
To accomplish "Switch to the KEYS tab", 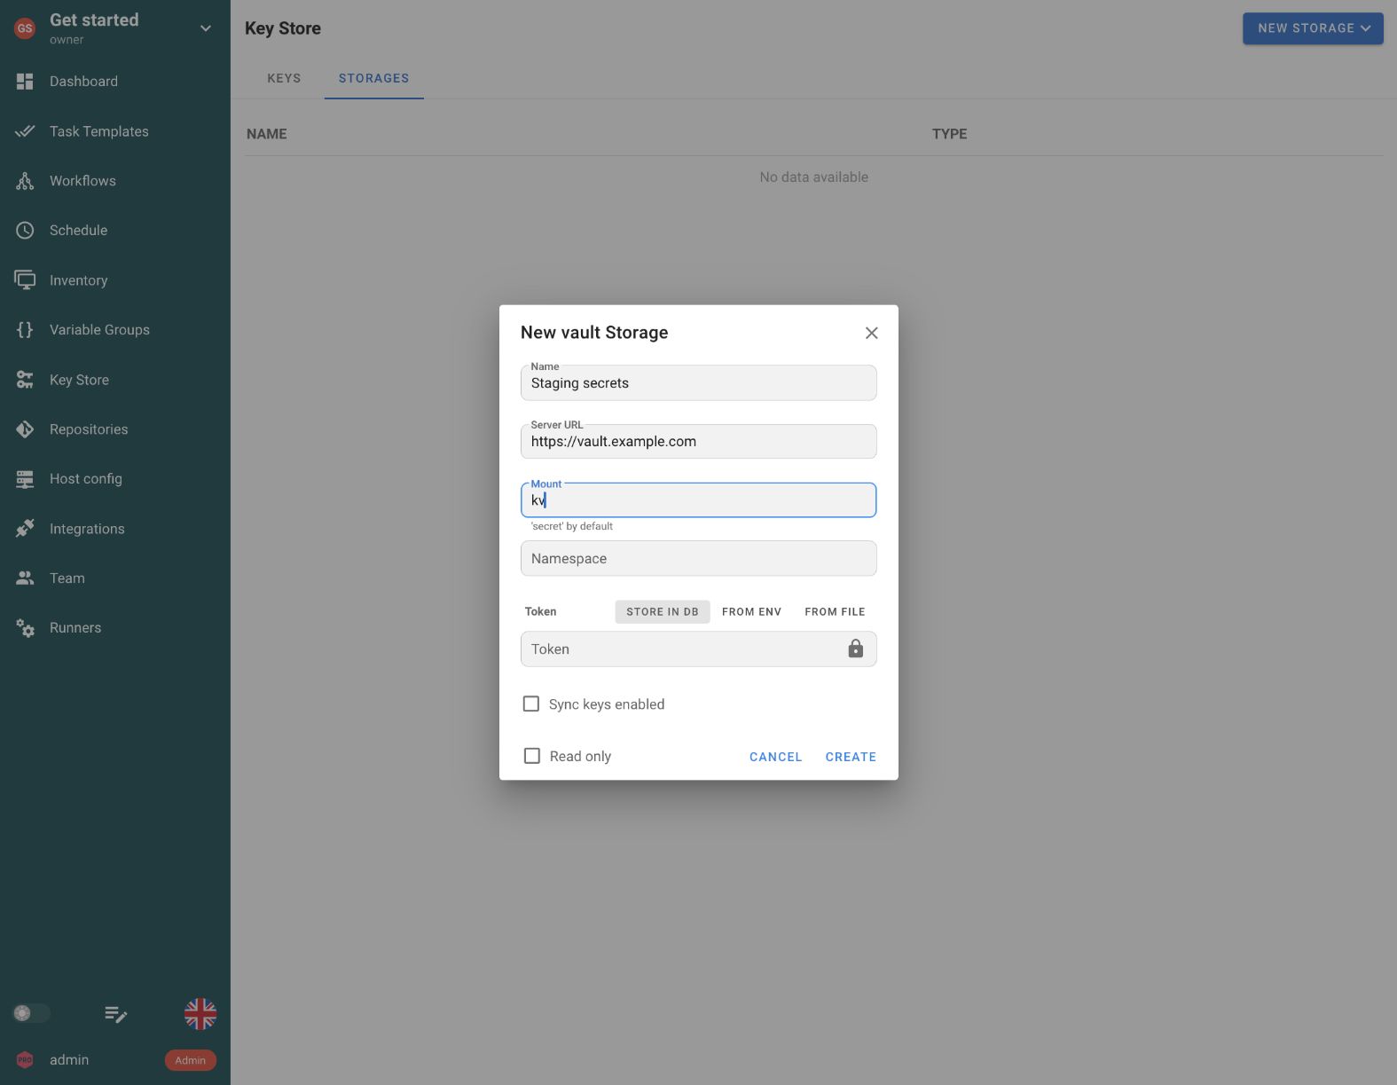I will (x=284, y=78).
